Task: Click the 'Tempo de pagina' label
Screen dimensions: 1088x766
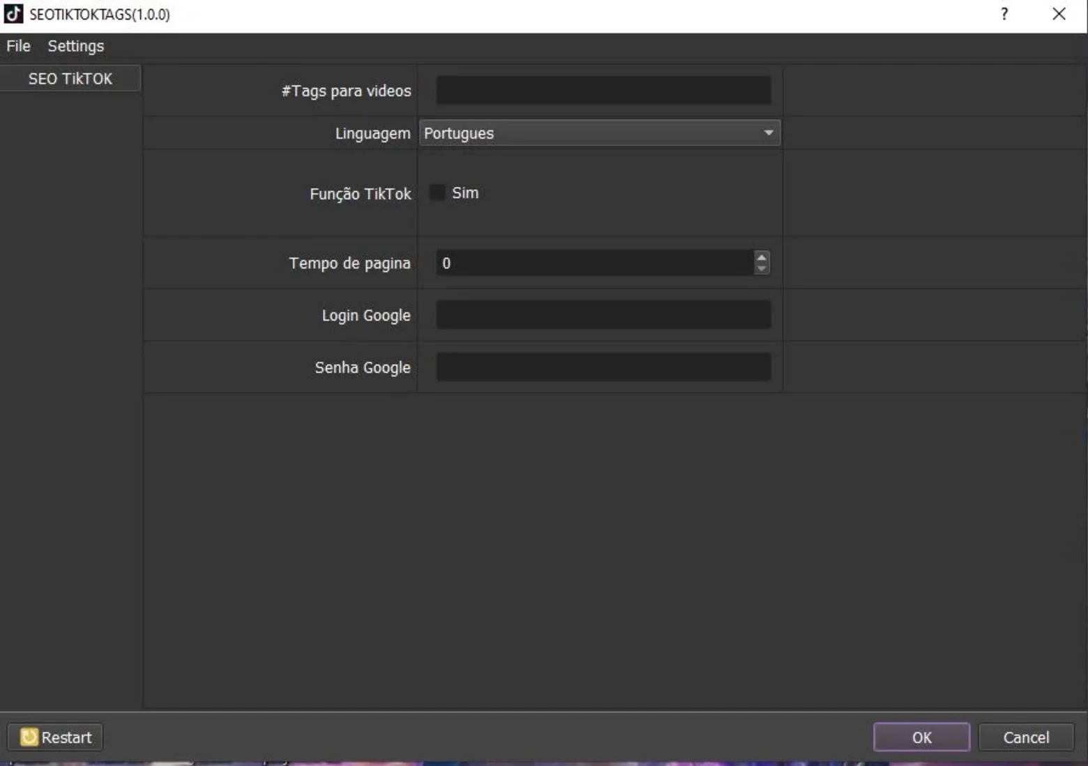Action: click(x=350, y=263)
